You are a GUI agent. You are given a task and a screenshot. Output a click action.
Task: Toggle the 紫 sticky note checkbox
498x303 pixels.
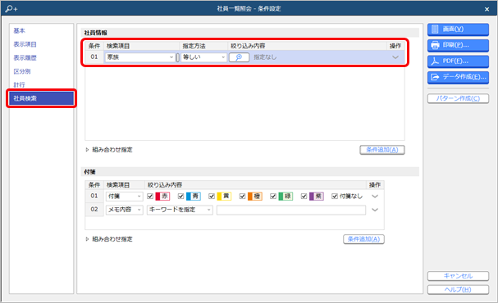[304, 197]
